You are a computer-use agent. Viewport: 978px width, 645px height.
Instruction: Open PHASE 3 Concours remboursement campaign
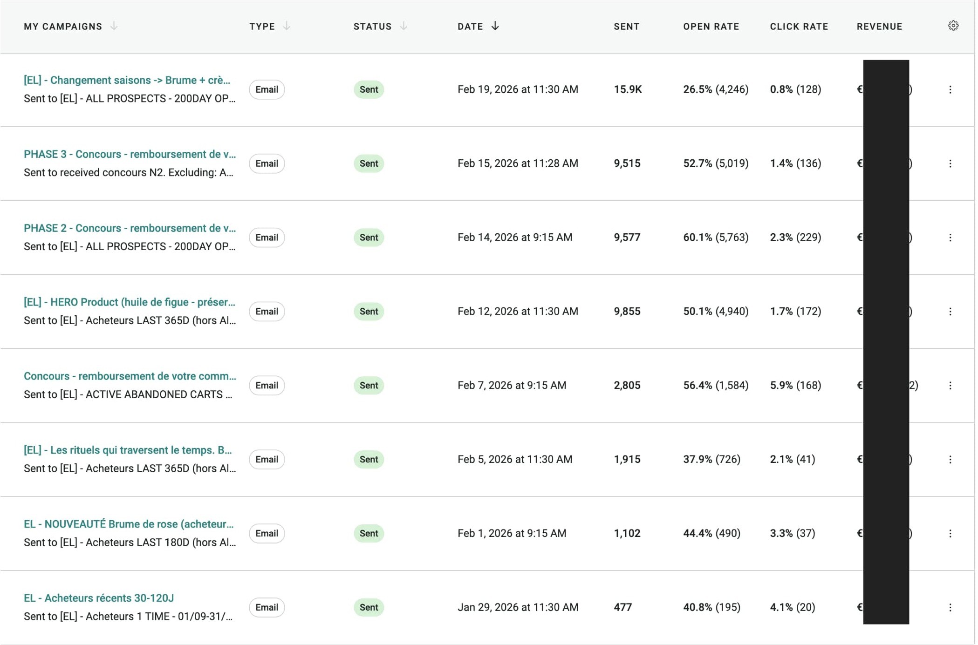[130, 154]
